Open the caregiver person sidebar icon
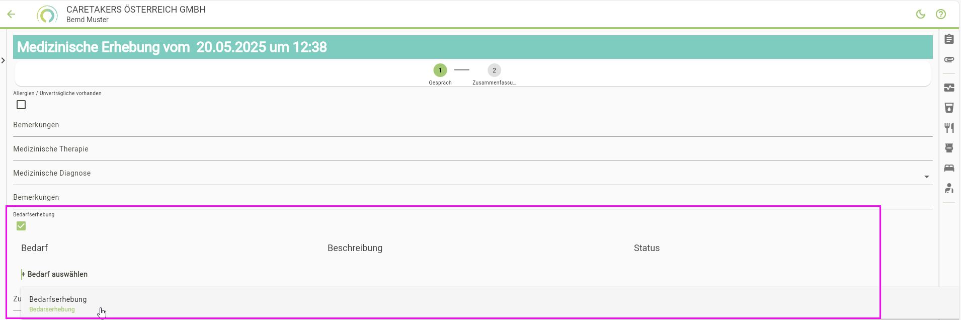The image size is (961, 320). 949,188
